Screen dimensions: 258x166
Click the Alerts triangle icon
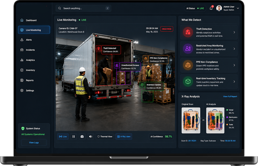coord(22,40)
